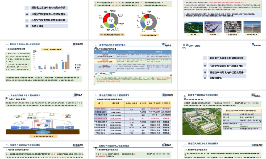Check the 力满足电力系统安全稳定 bullet checkbox
266x159 pixels.
coord(184,14)
